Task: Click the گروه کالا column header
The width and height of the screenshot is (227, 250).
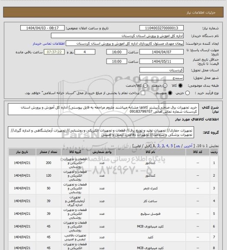Action: [75, 152]
